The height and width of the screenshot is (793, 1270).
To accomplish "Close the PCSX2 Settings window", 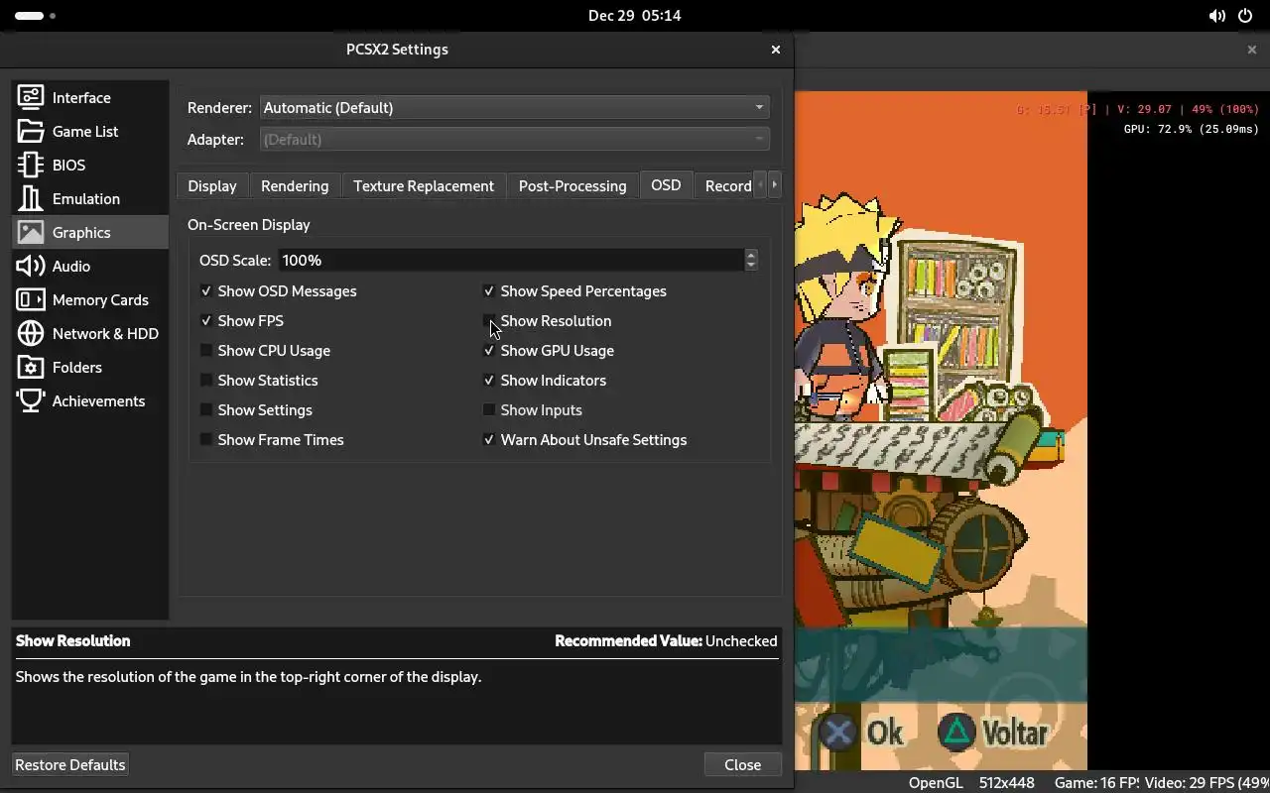I will click(x=776, y=50).
